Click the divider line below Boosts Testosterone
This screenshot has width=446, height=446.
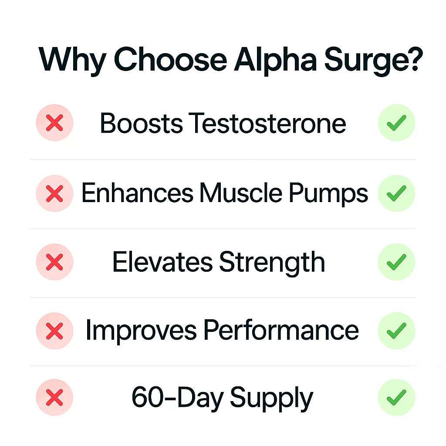click(x=223, y=159)
